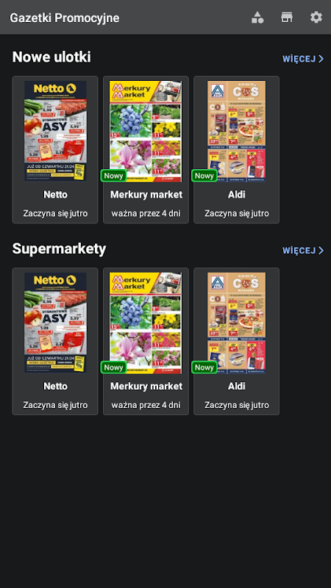This screenshot has height=588, width=331.
Task: Tap the Nowy badge on Aldi in Supermarkety
Action: tap(204, 367)
